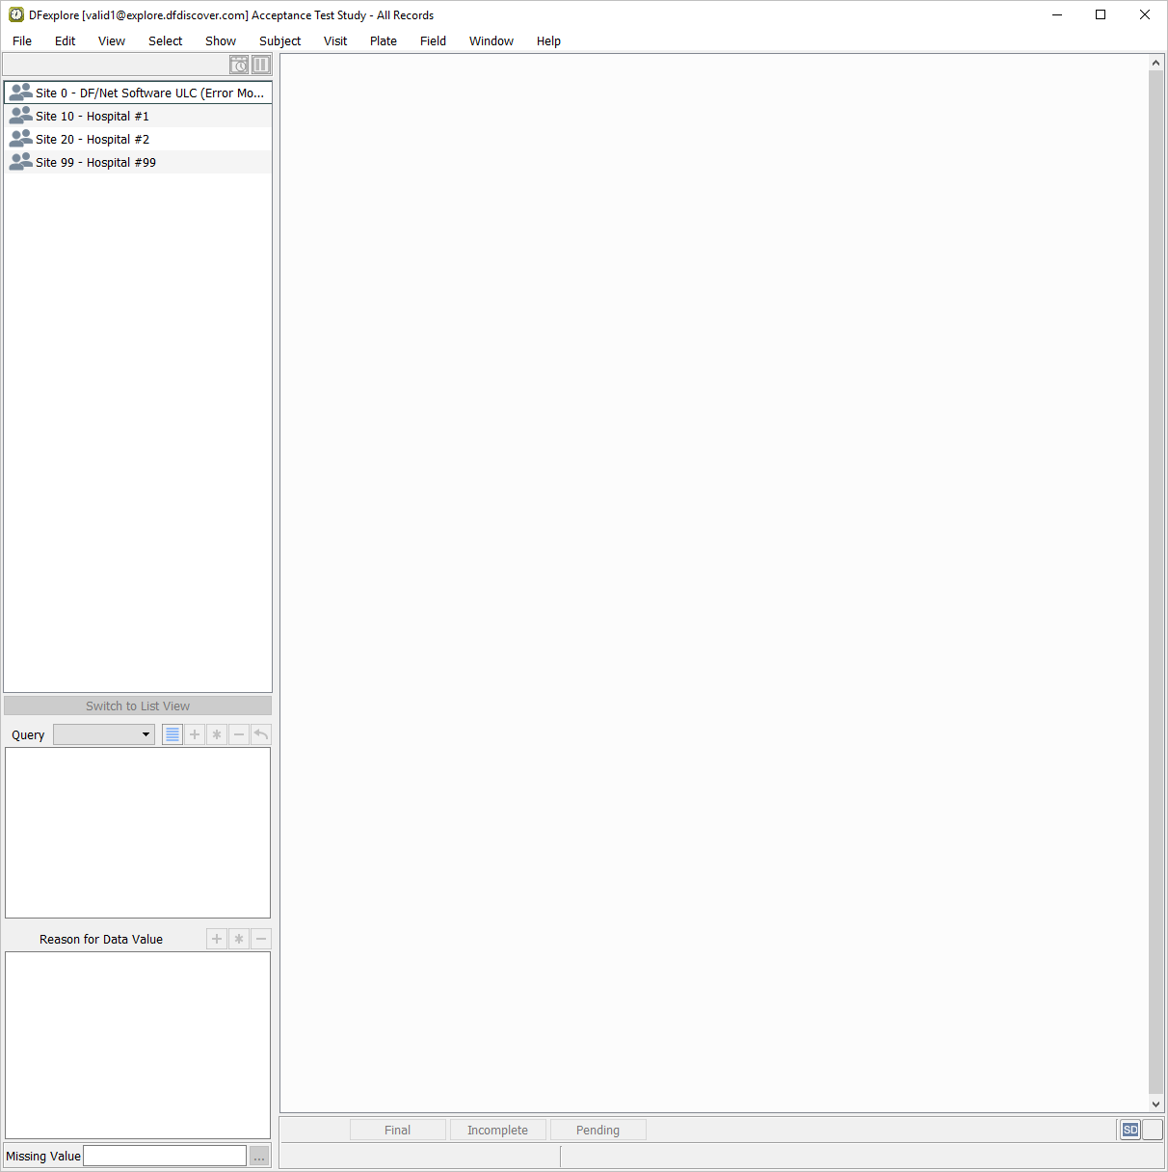Click the asterisk icon in the Query row
Viewport: 1168px width, 1172px height.
coord(217,734)
